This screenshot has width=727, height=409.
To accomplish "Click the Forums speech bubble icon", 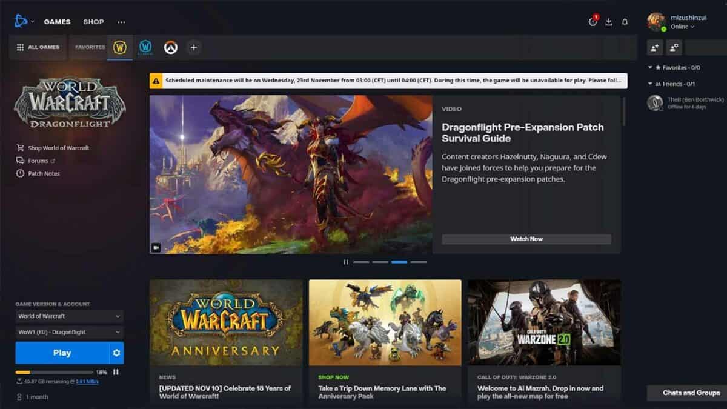I will tap(21, 161).
